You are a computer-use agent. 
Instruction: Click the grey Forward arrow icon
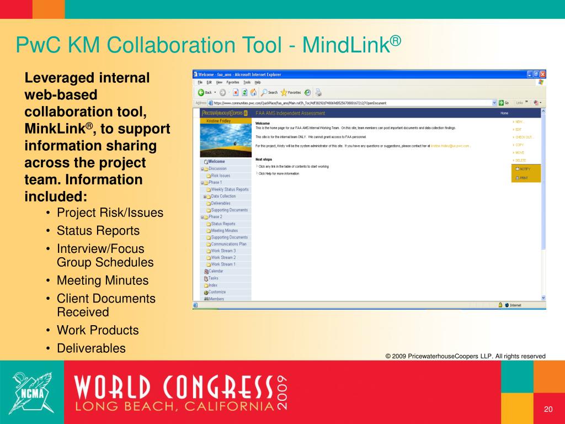(223, 93)
